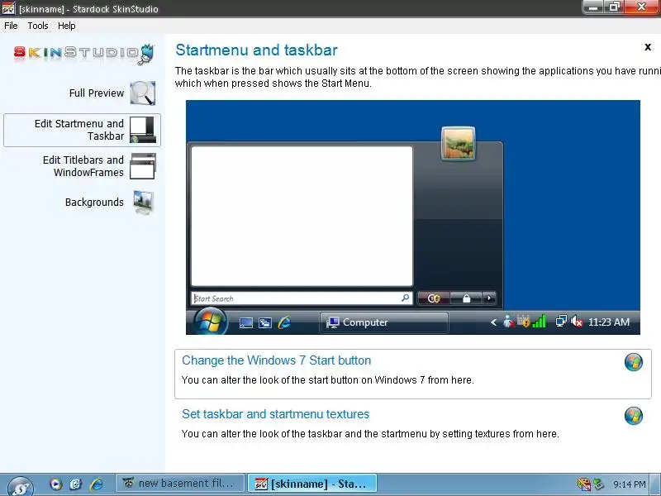Click the Windows start orb in preview taskbar

211,322
